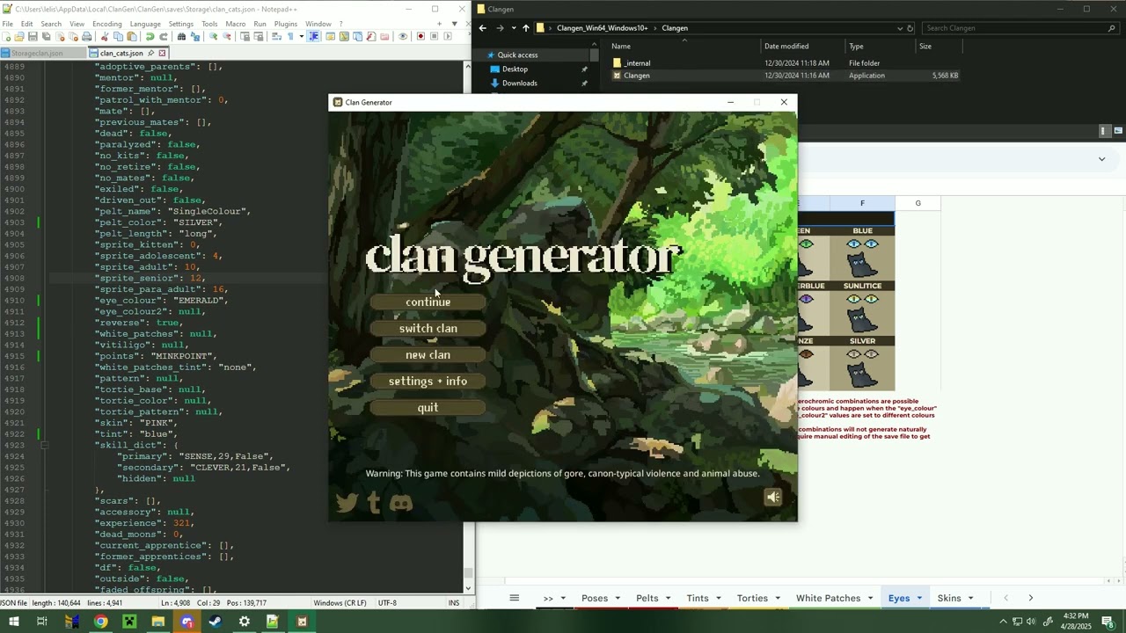Click the monitoring eye icon in Notepad++
1126x633 pixels.
(403, 36)
